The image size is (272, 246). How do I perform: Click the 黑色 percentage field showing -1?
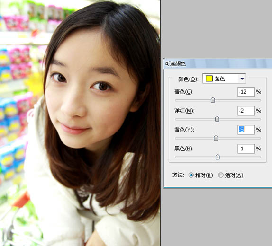coord(246,149)
